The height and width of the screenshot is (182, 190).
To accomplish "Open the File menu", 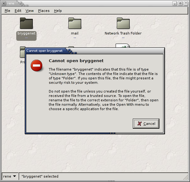I will tap(7, 11).
